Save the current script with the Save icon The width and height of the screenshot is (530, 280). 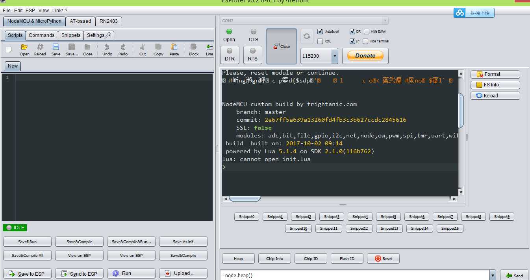click(56, 50)
